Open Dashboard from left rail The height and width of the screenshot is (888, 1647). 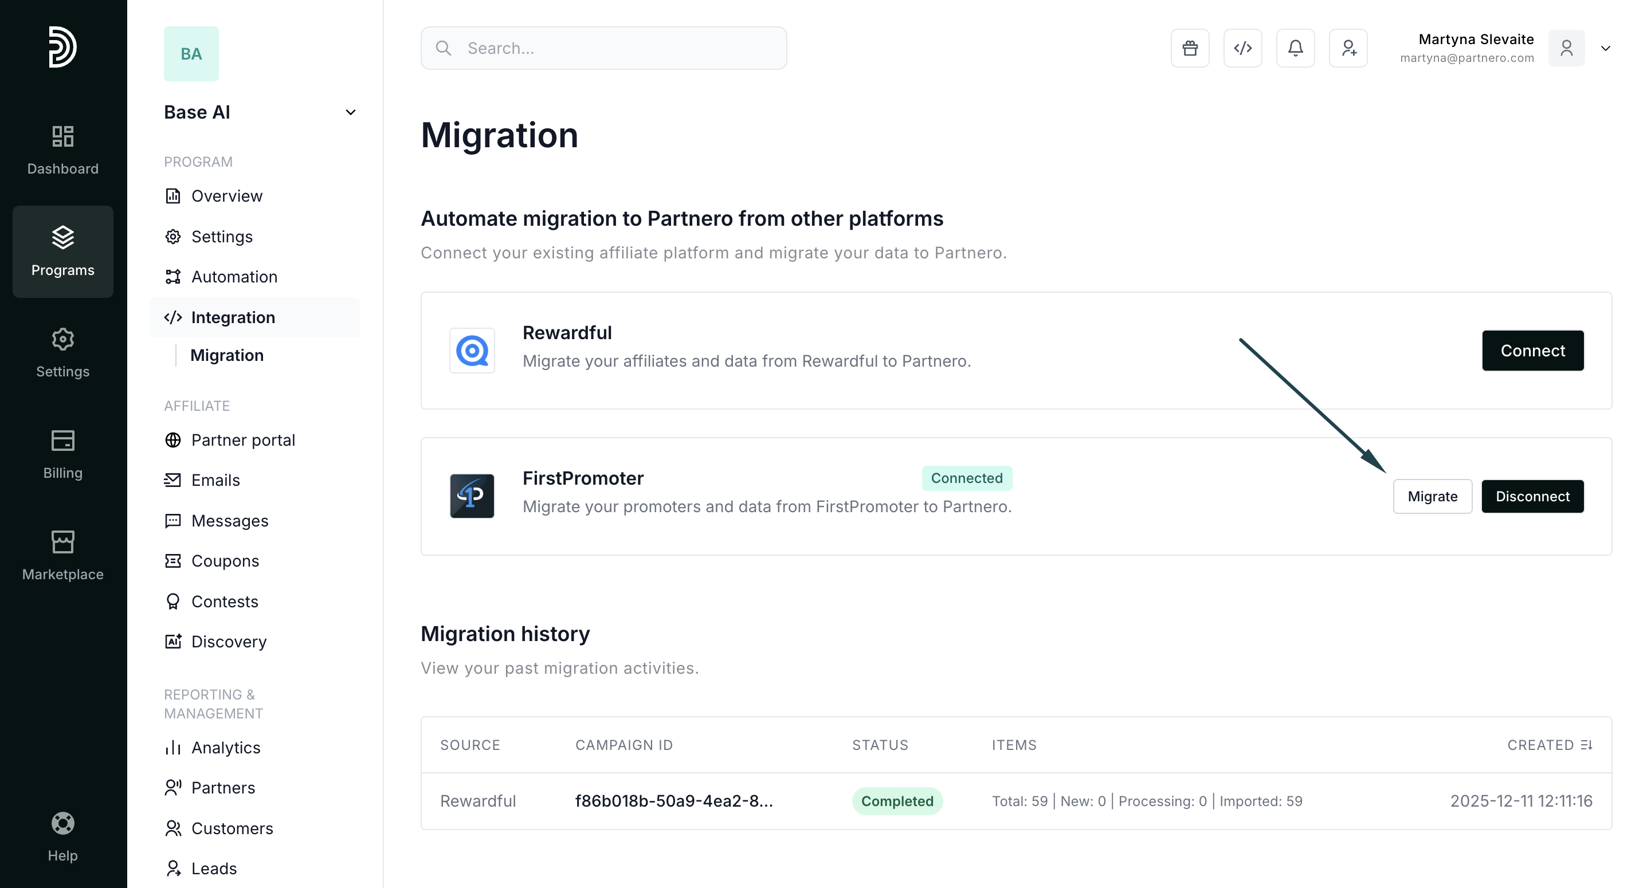(62, 150)
